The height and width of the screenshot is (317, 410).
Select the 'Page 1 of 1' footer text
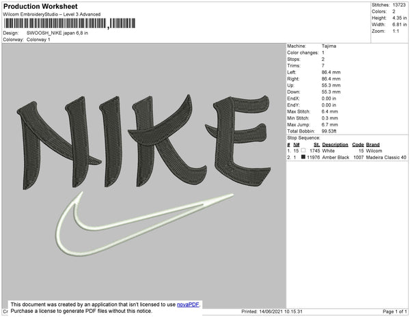(394, 312)
